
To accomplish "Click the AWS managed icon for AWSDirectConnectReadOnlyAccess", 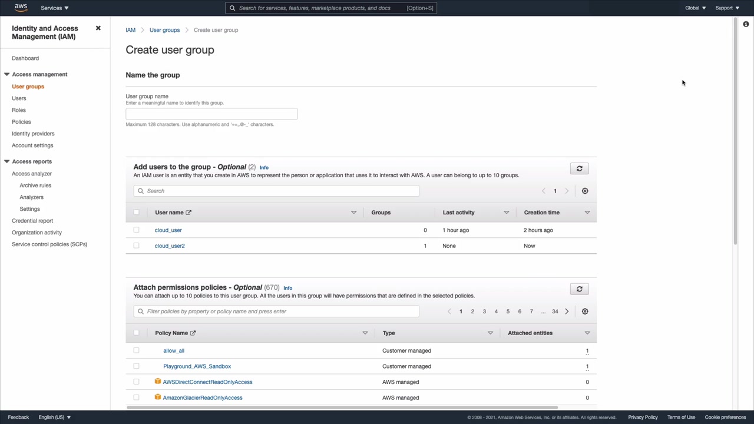I will pyautogui.click(x=158, y=382).
